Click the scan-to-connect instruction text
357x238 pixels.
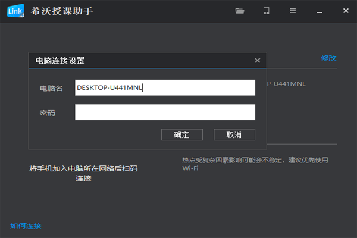coord(83,173)
